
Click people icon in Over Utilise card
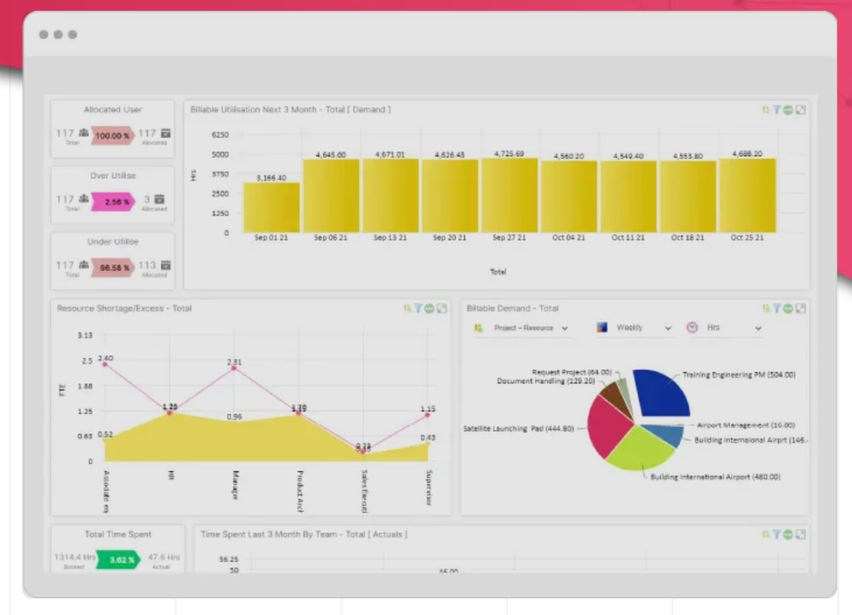coord(83,198)
